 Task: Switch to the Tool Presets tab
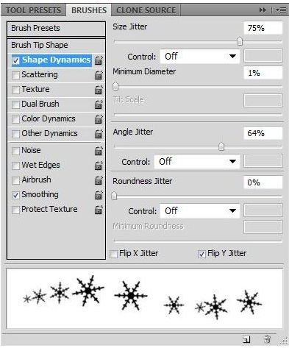click(x=33, y=10)
